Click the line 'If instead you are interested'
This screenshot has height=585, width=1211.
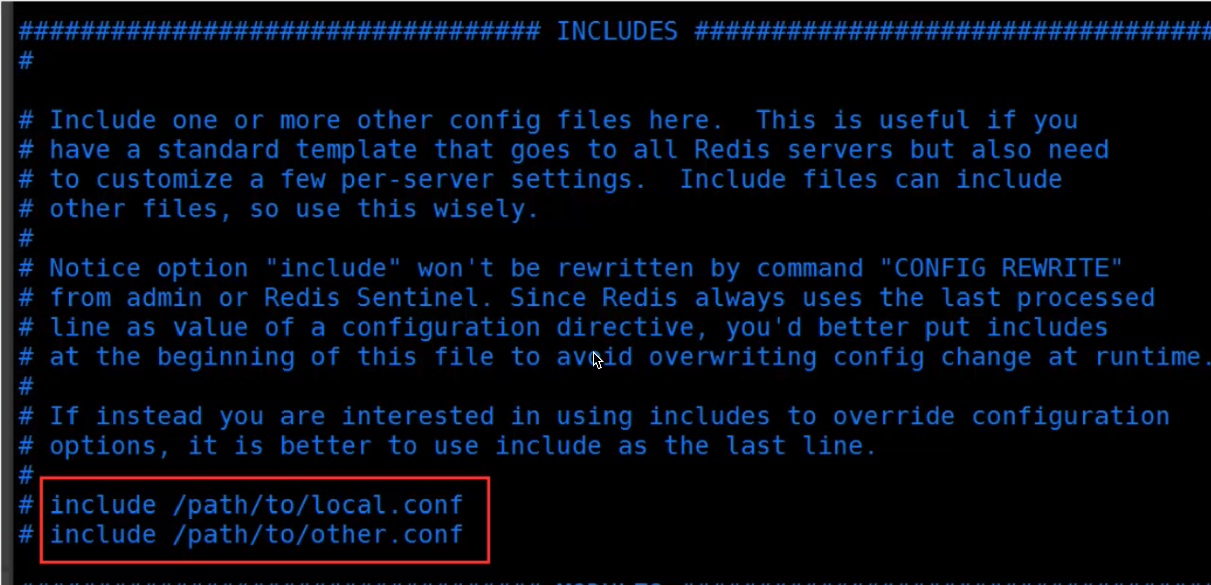point(594,416)
